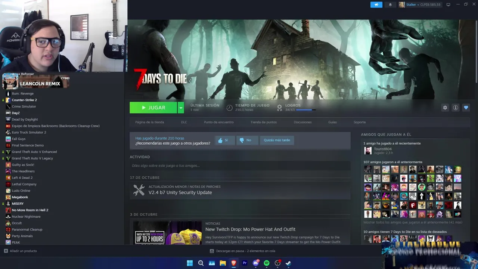Viewport: 478px width, 269px height.
Task: Click Añadir un producto plus button
Action: coord(6,251)
